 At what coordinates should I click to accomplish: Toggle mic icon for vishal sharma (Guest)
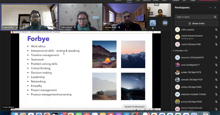[216, 37]
